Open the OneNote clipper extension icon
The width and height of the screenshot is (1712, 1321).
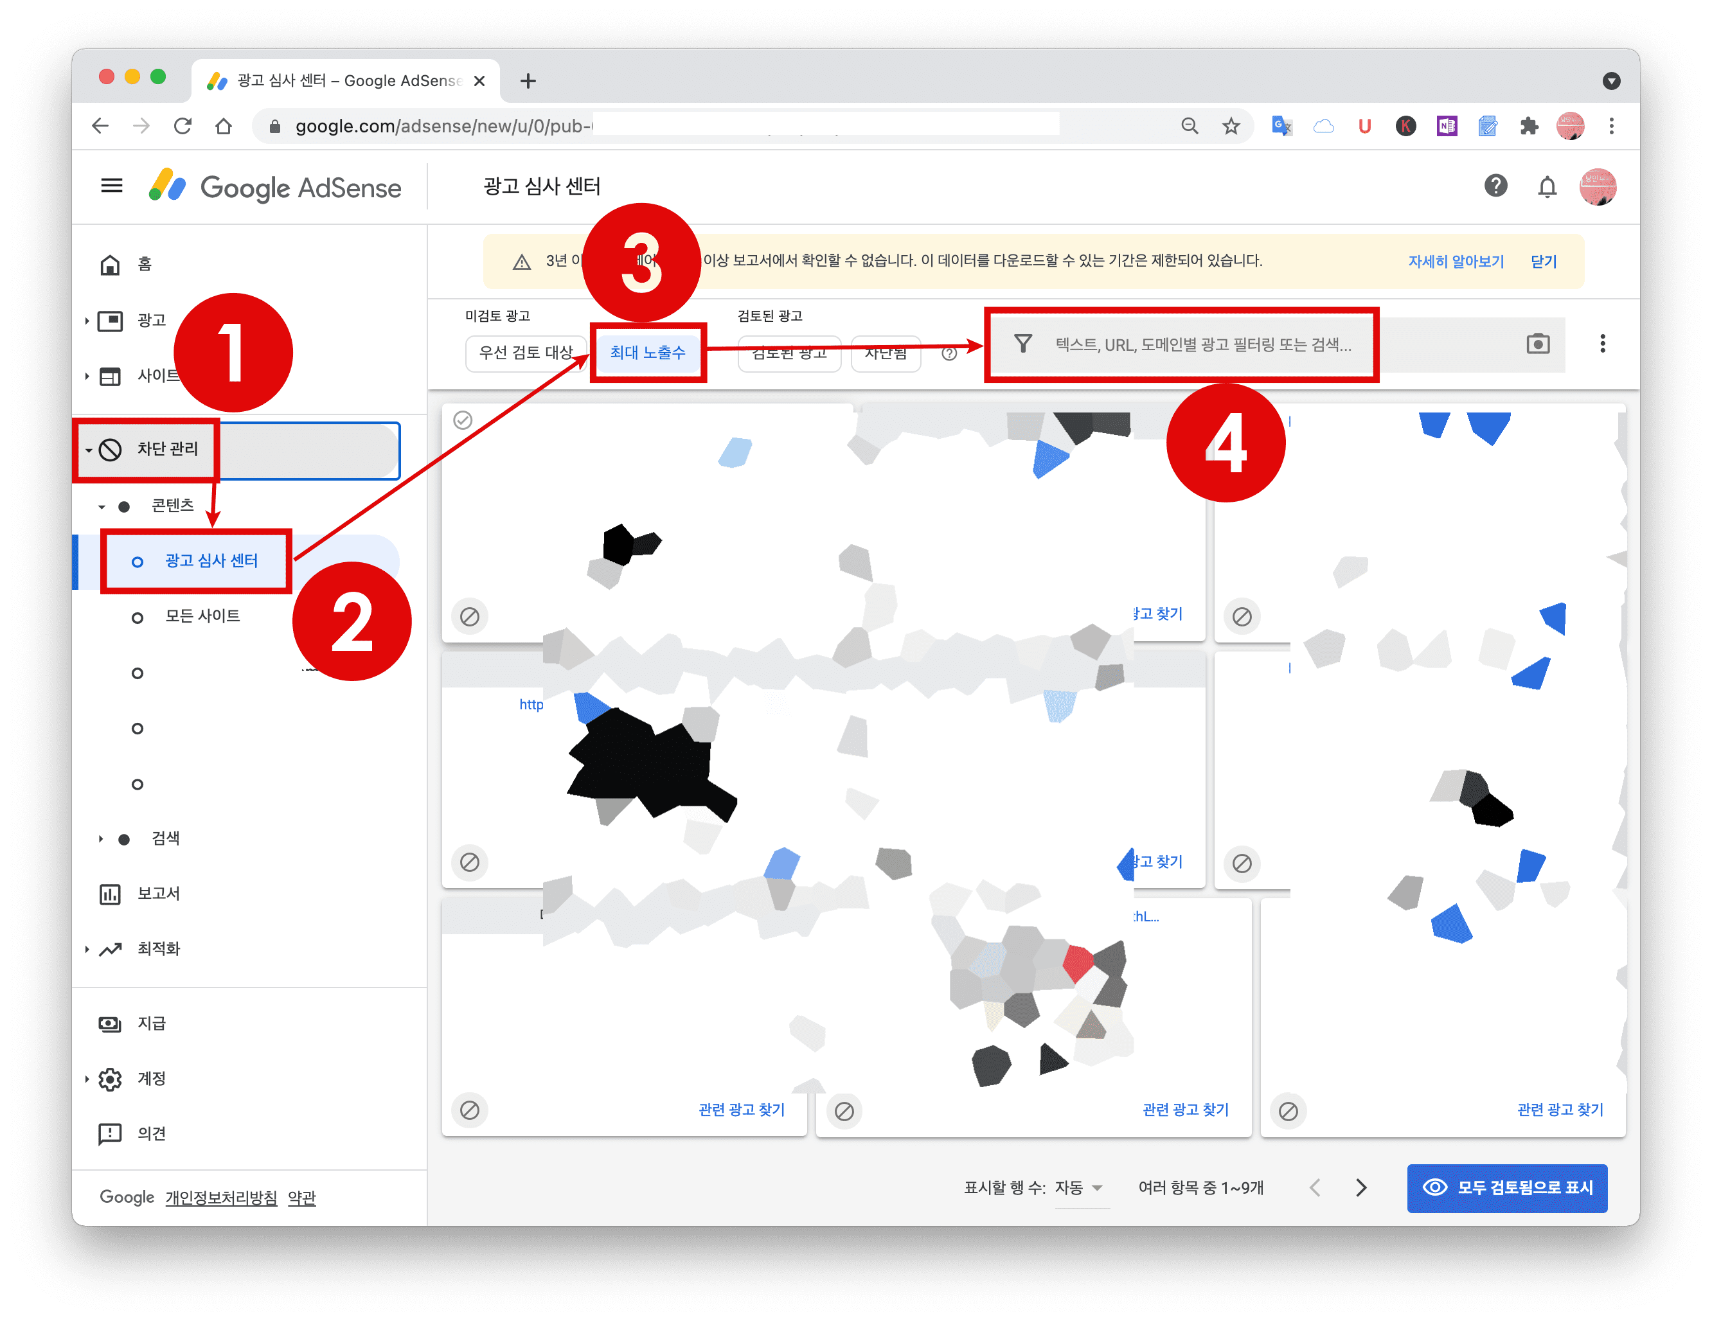click(x=1446, y=126)
